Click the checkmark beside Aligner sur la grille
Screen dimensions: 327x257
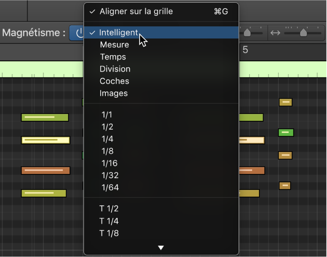92,11
